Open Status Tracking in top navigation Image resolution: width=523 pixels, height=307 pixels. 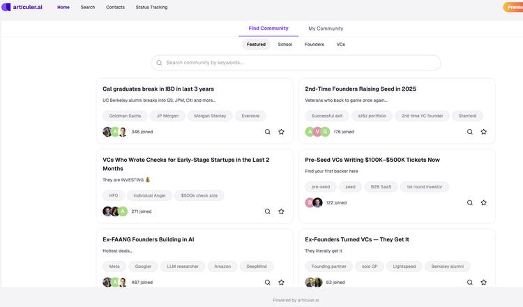[151, 7]
